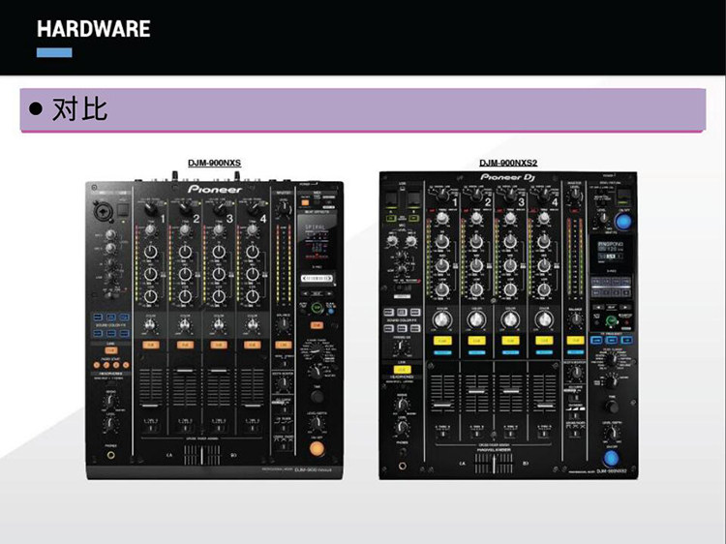Viewport: 726px width, 544px height.
Task: Click the crossfader on the DJM-900NXS2
Action: 494,463
